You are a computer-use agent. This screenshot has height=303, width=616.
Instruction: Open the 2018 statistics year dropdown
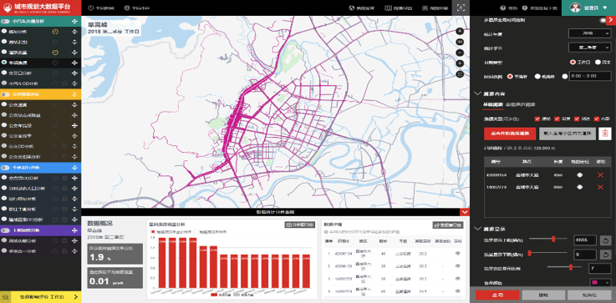pyautogui.click(x=590, y=33)
